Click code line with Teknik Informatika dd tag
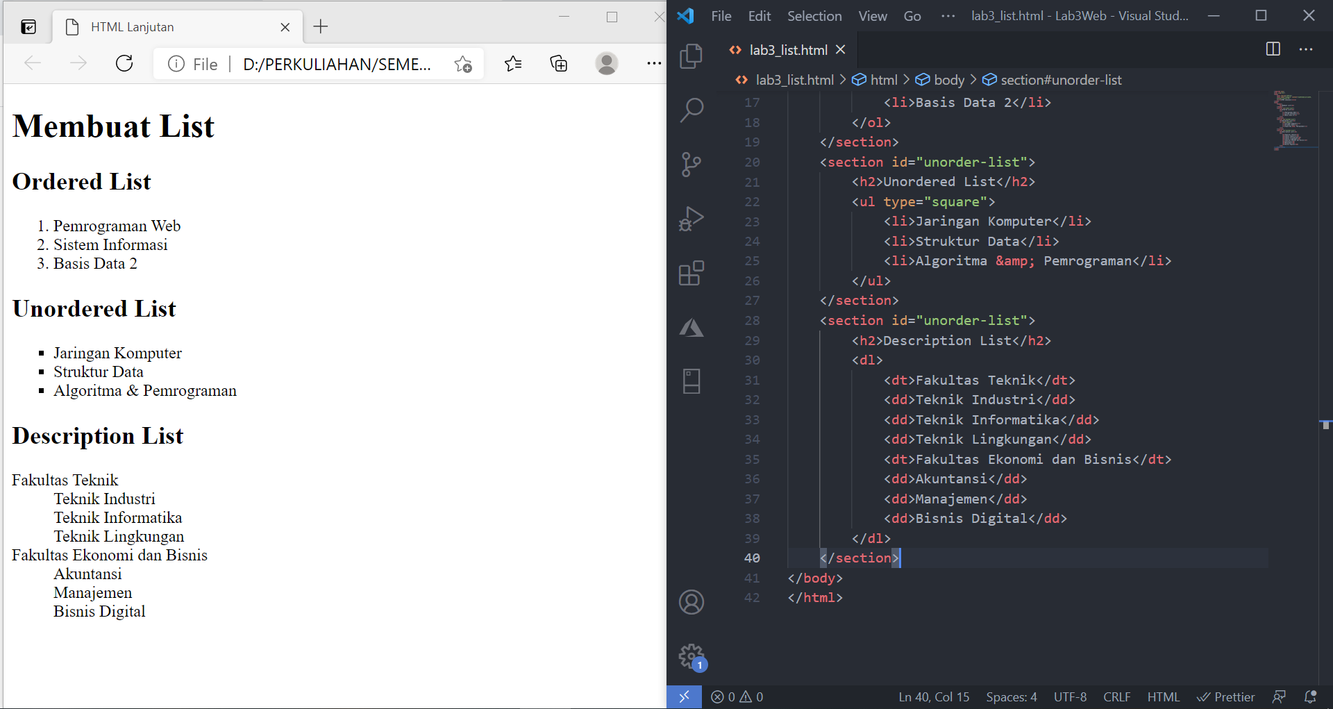Screen dimensions: 1333x709 point(991,420)
